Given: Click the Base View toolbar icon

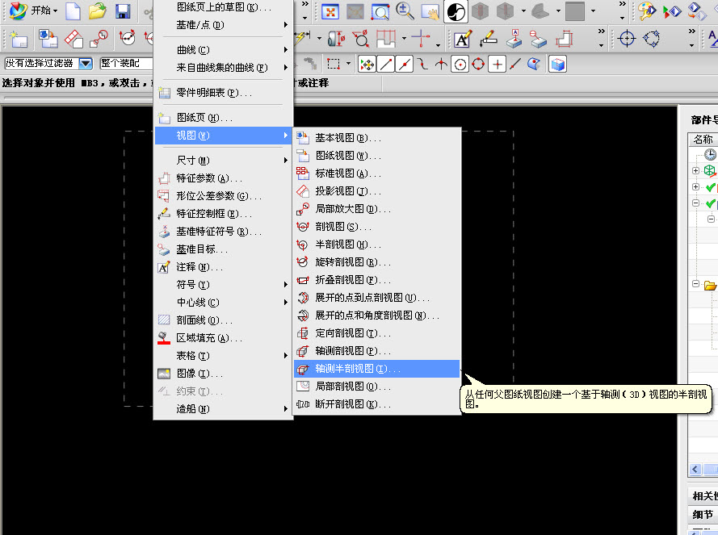Looking at the screenshot, I should pyautogui.click(x=48, y=39).
